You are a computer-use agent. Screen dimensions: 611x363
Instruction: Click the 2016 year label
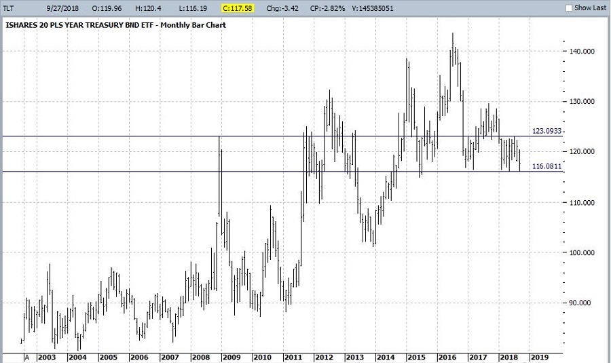coord(447,358)
